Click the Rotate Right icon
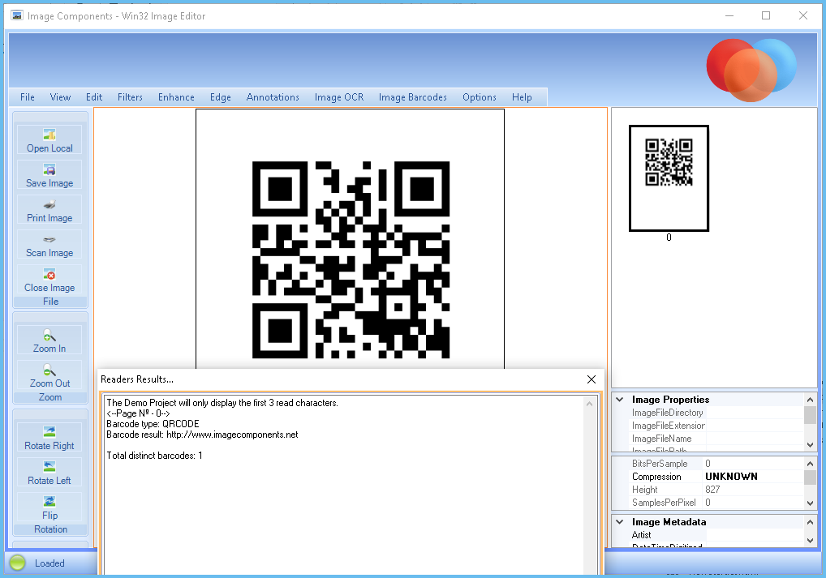The image size is (826, 578). 49,431
